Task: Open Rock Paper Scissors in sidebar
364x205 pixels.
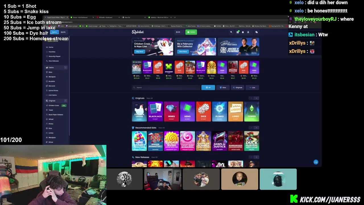Action: 55,114
